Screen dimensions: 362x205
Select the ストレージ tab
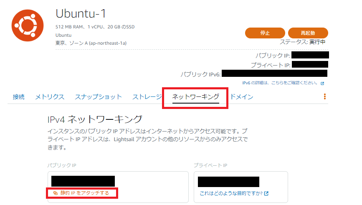coord(147,97)
